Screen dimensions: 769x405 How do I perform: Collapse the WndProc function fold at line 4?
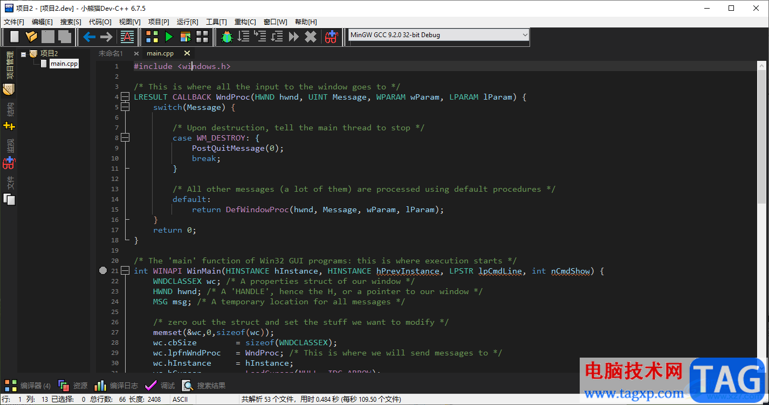pyautogui.click(x=125, y=97)
